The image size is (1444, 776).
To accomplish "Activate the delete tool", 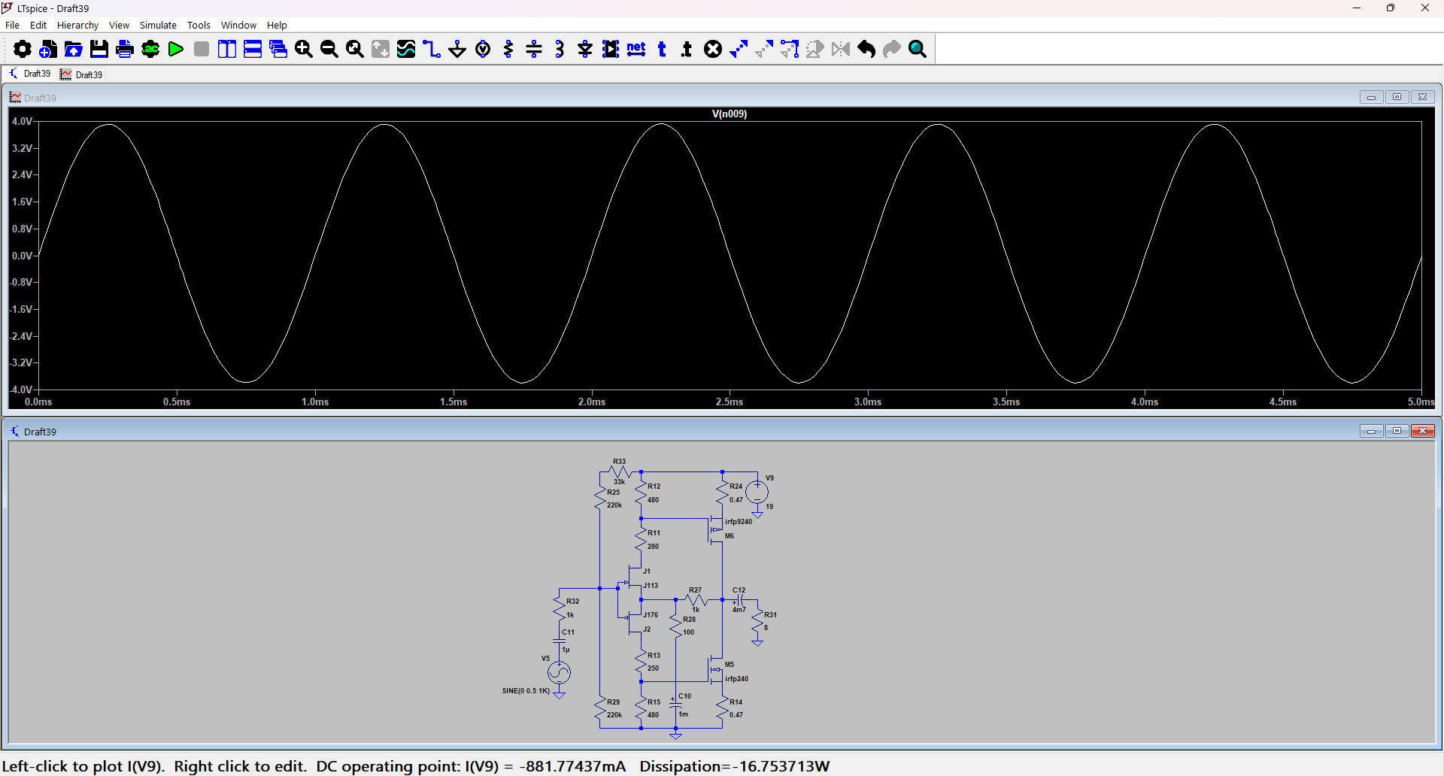I will pyautogui.click(x=713, y=50).
